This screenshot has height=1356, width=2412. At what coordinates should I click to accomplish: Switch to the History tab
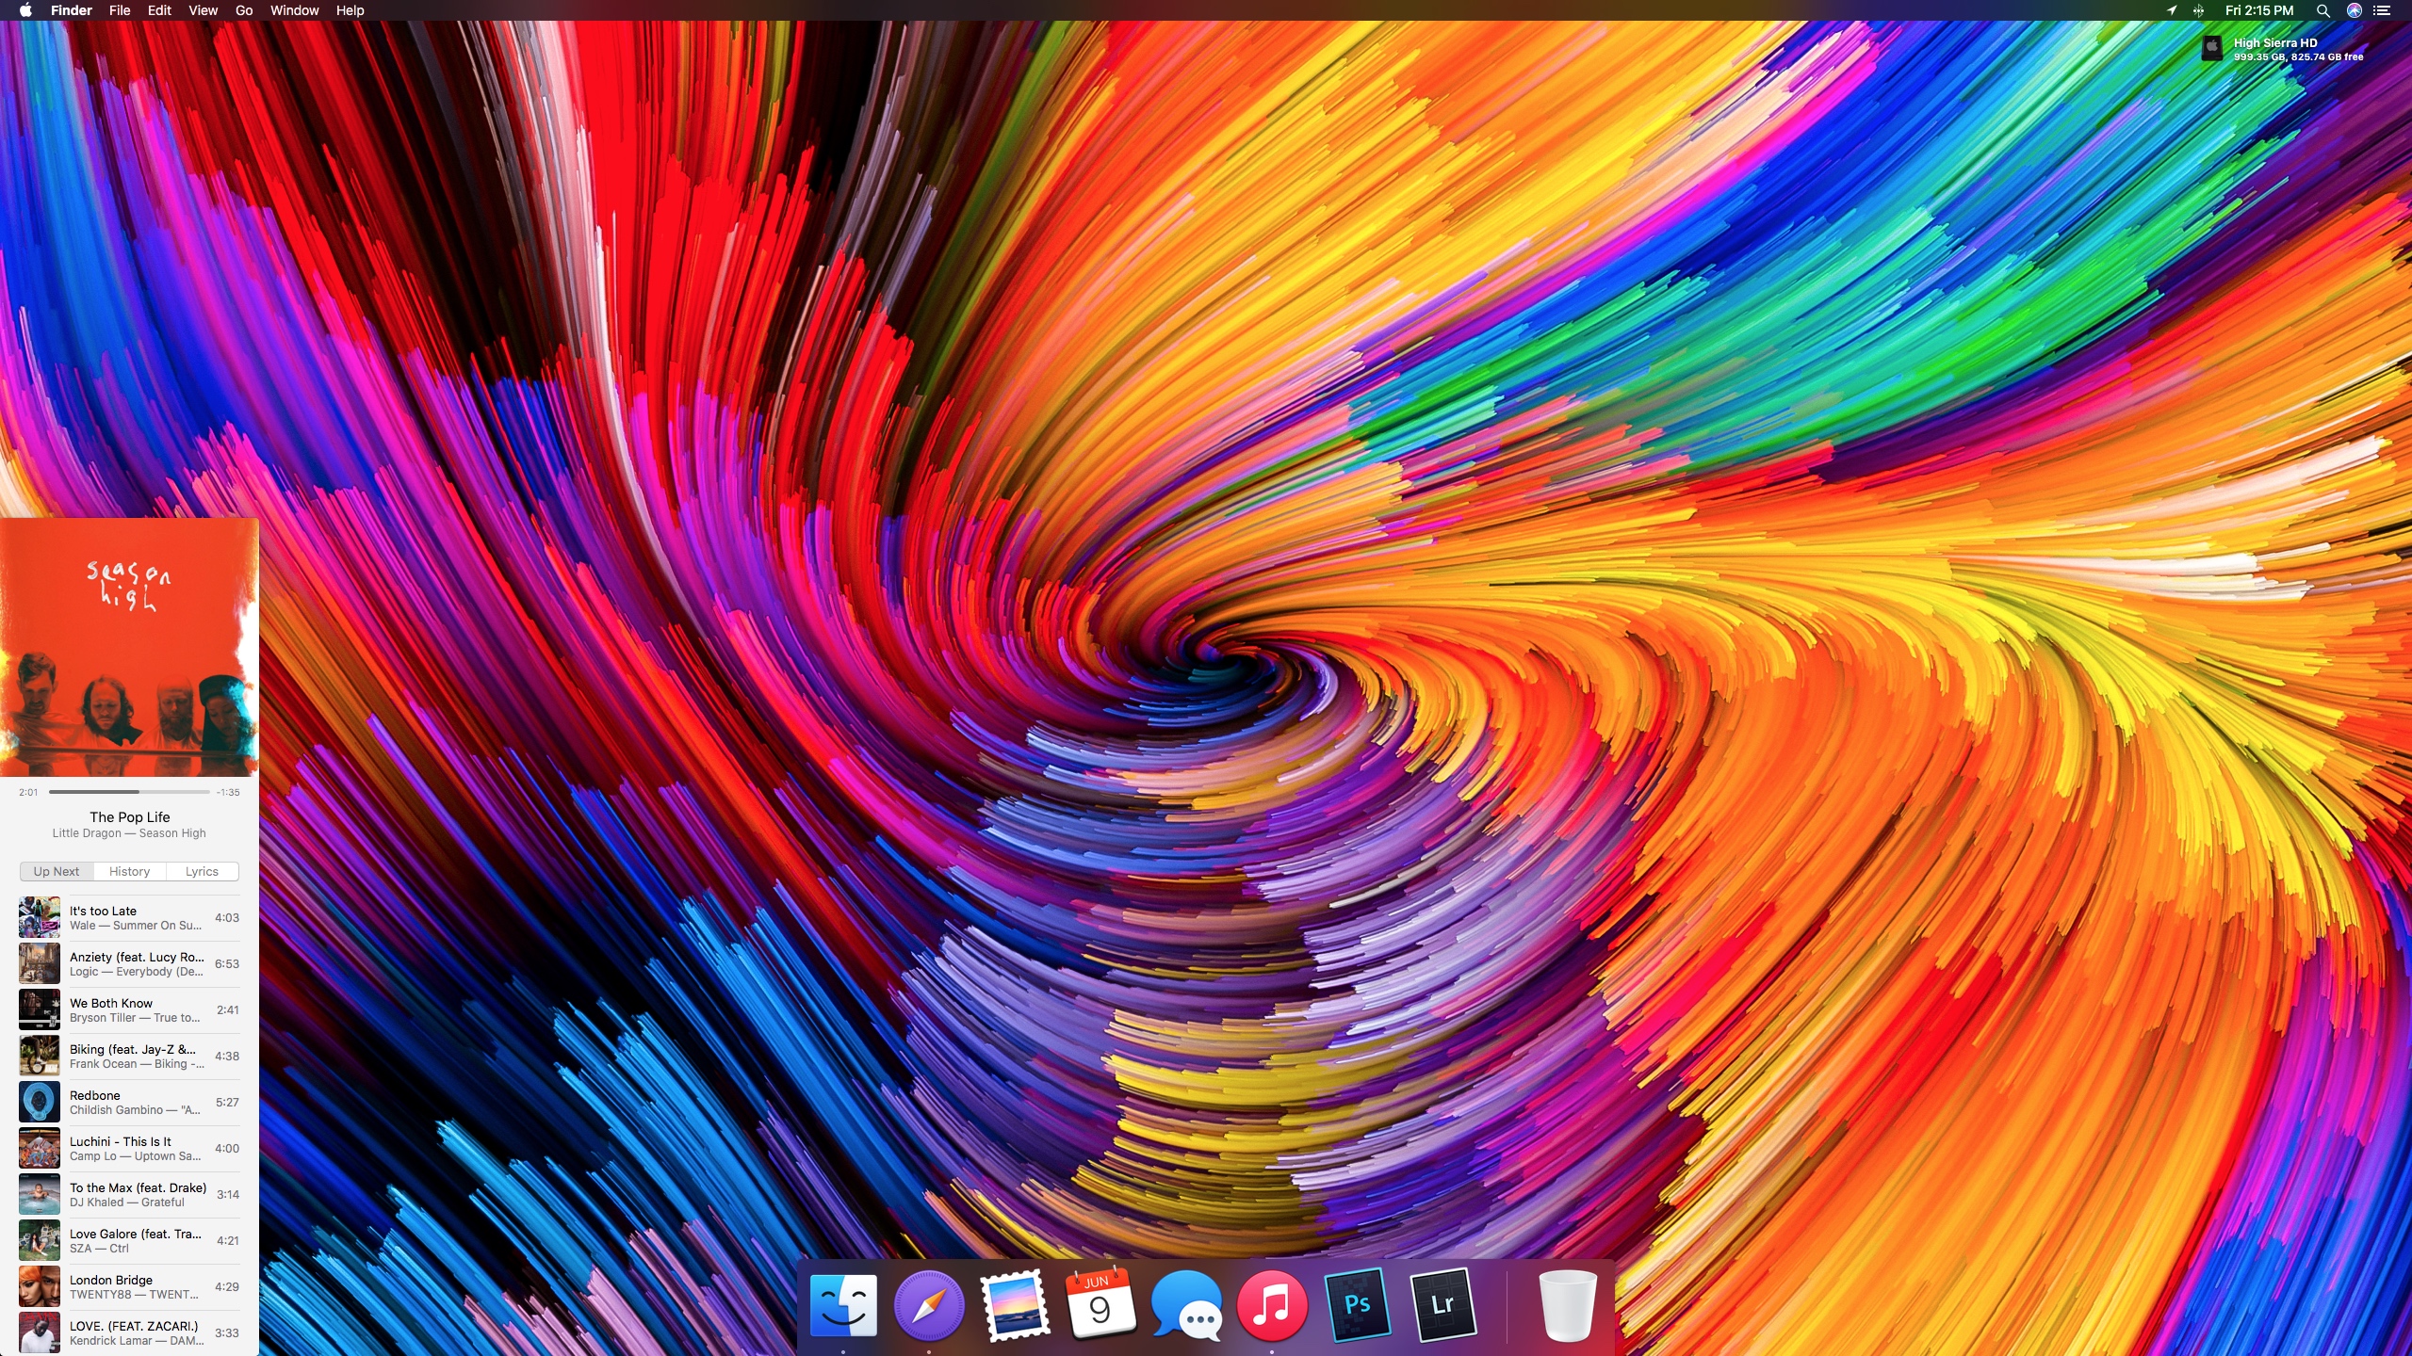tap(129, 871)
